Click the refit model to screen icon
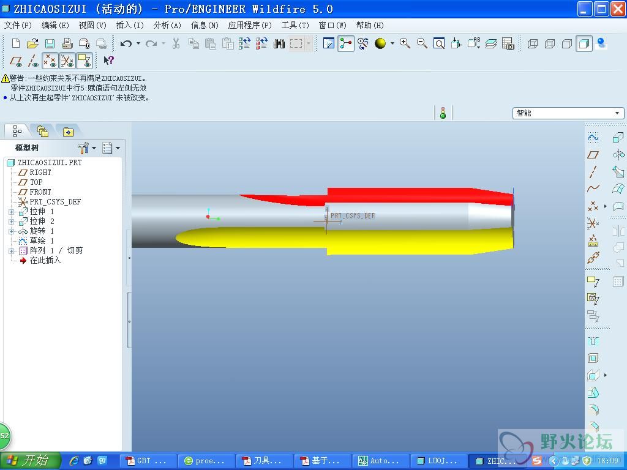The height and width of the screenshot is (470, 627). tap(439, 43)
